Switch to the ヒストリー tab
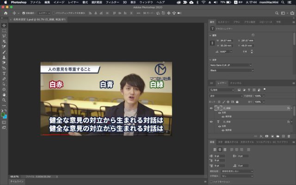 tap(224, 22)
